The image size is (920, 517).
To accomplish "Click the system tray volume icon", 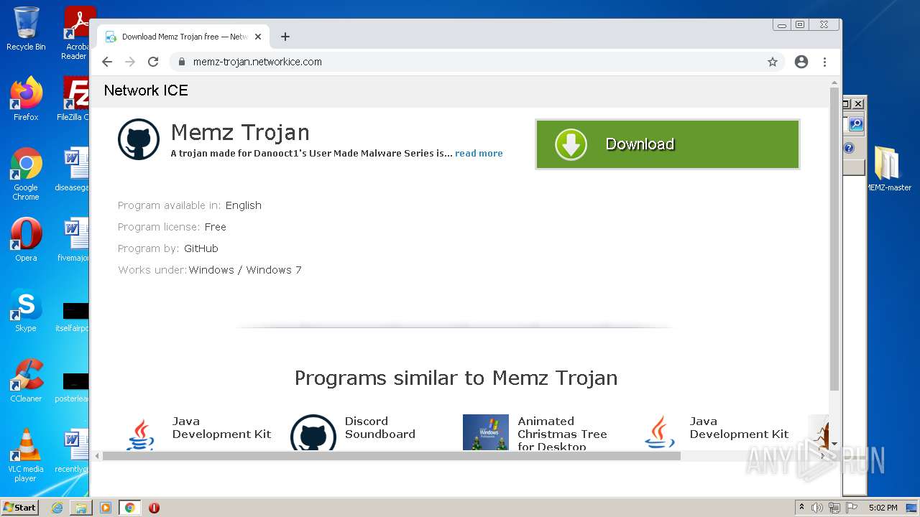I will [817, 508].
